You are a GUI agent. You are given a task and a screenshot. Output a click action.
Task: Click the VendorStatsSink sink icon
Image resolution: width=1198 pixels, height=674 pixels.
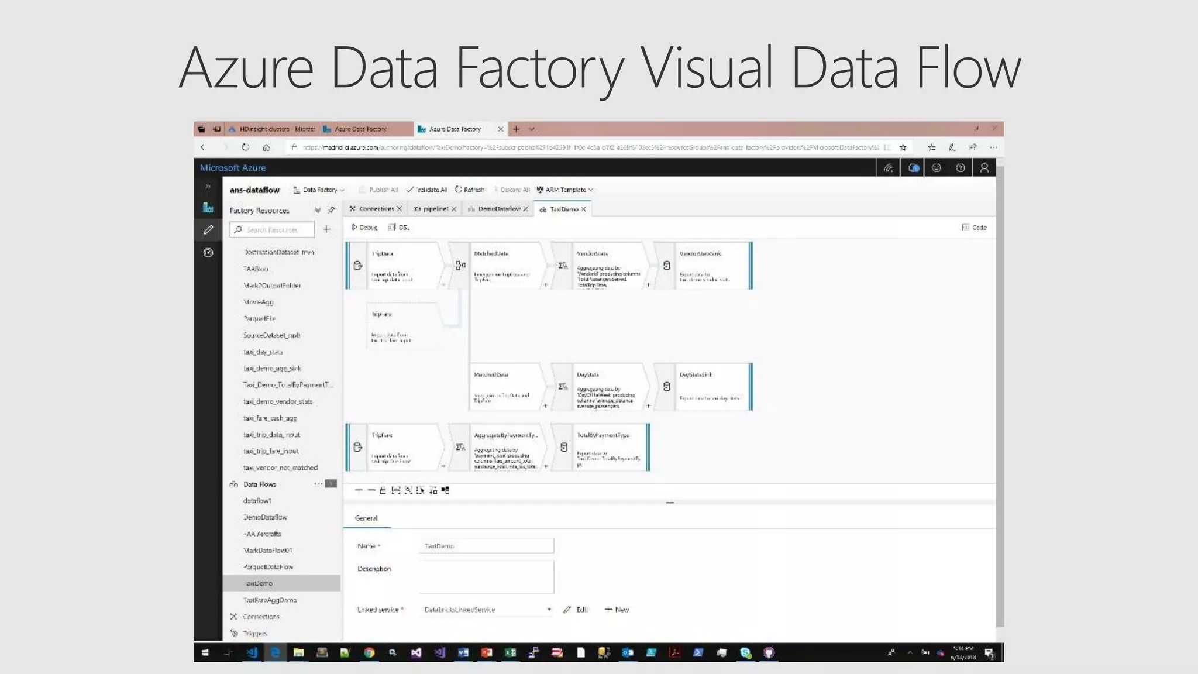[x=666, y=266]
